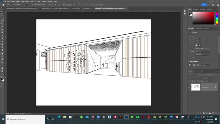Select the Dodge tool
Image resolution: width=220 pixels, height=124 pixels.
pyautogui.click(x=2, y=53)
